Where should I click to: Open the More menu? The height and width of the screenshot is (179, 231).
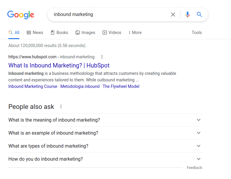(x=135, y=33)
